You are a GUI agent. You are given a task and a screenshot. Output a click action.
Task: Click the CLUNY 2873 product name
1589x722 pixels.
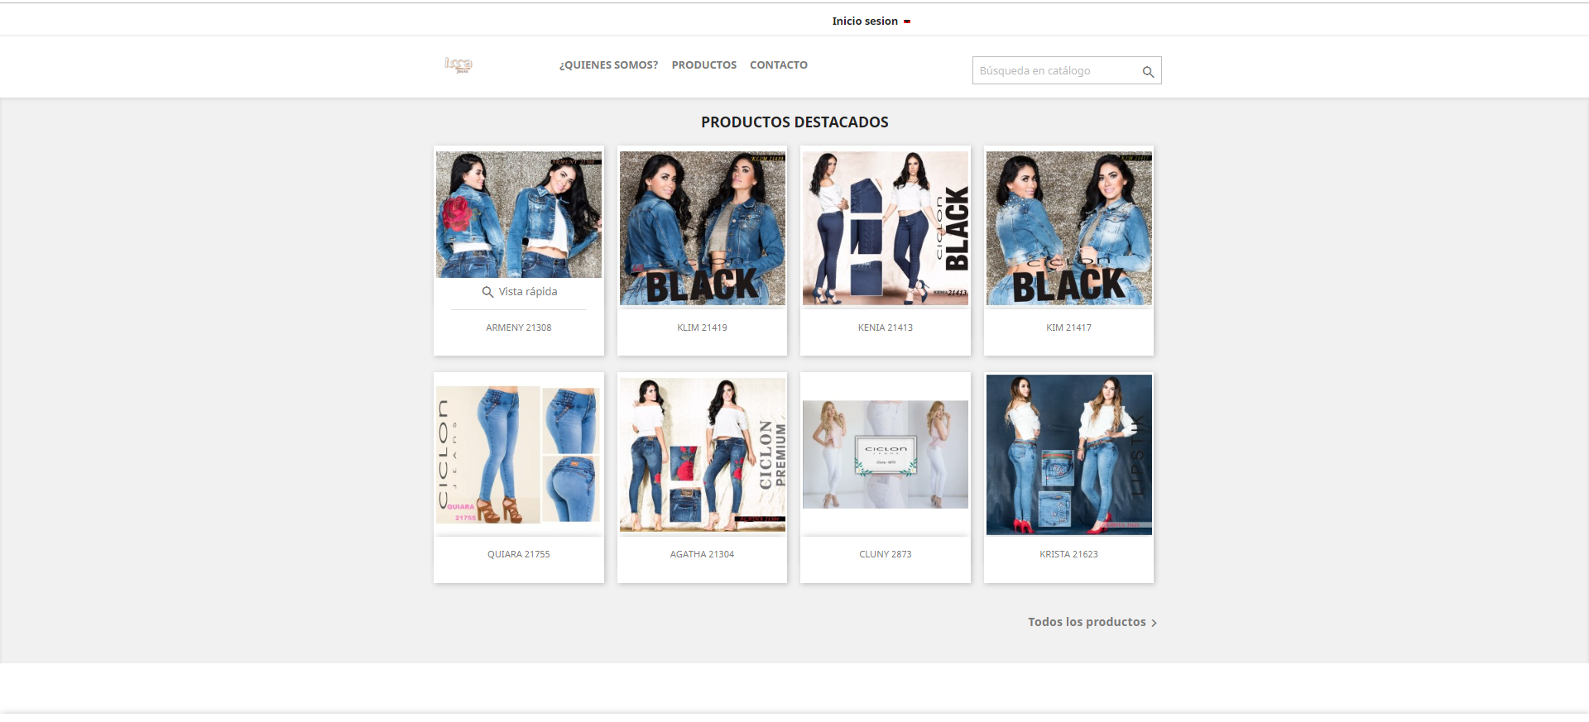[x=886, y=555]
